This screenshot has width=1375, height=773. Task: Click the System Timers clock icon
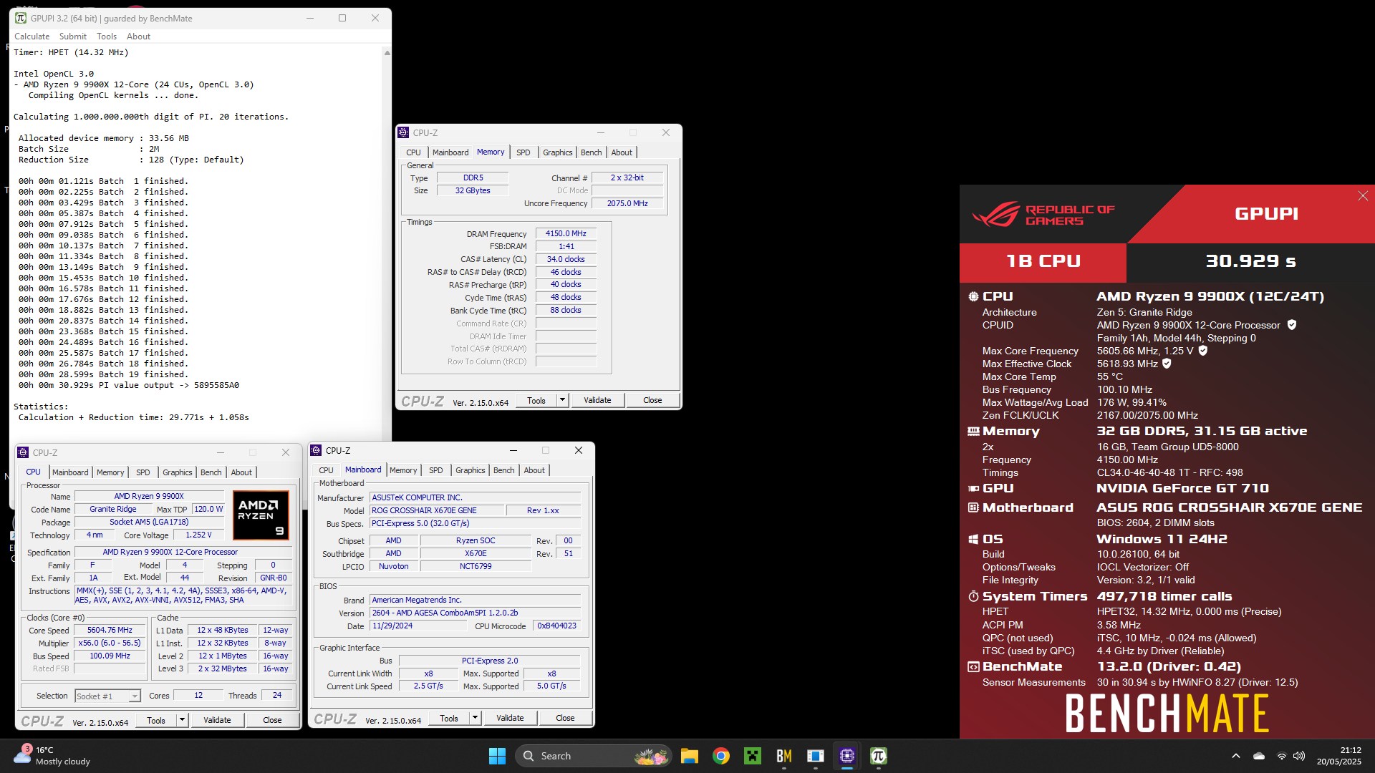tap(973, 596)
